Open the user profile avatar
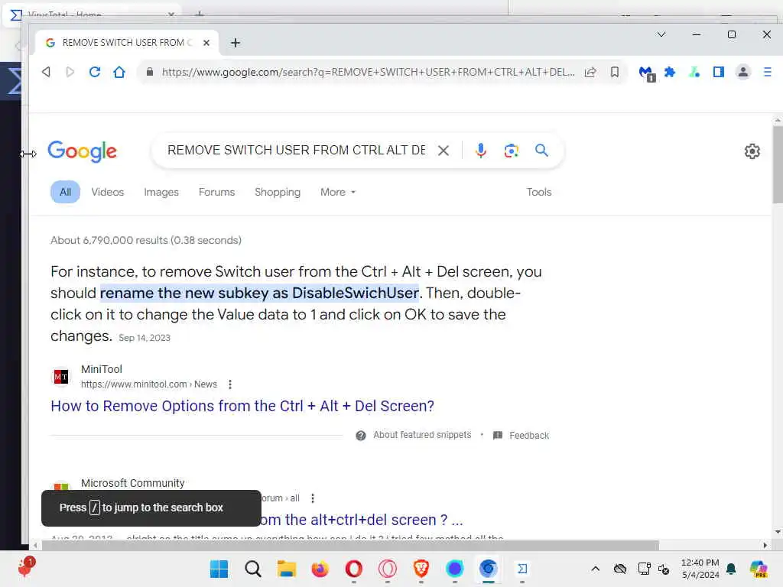This screenshot has width=783, height=587. (743, 72)
